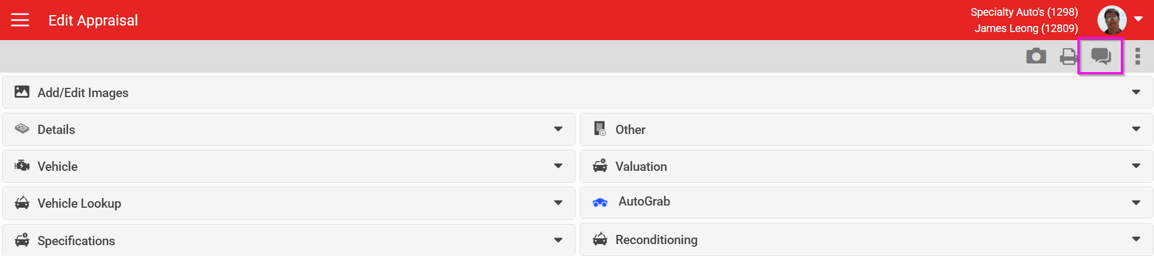Click the Edit Appraisal page title
Viewport: 1154px width, 256px height.
[93, 21]
